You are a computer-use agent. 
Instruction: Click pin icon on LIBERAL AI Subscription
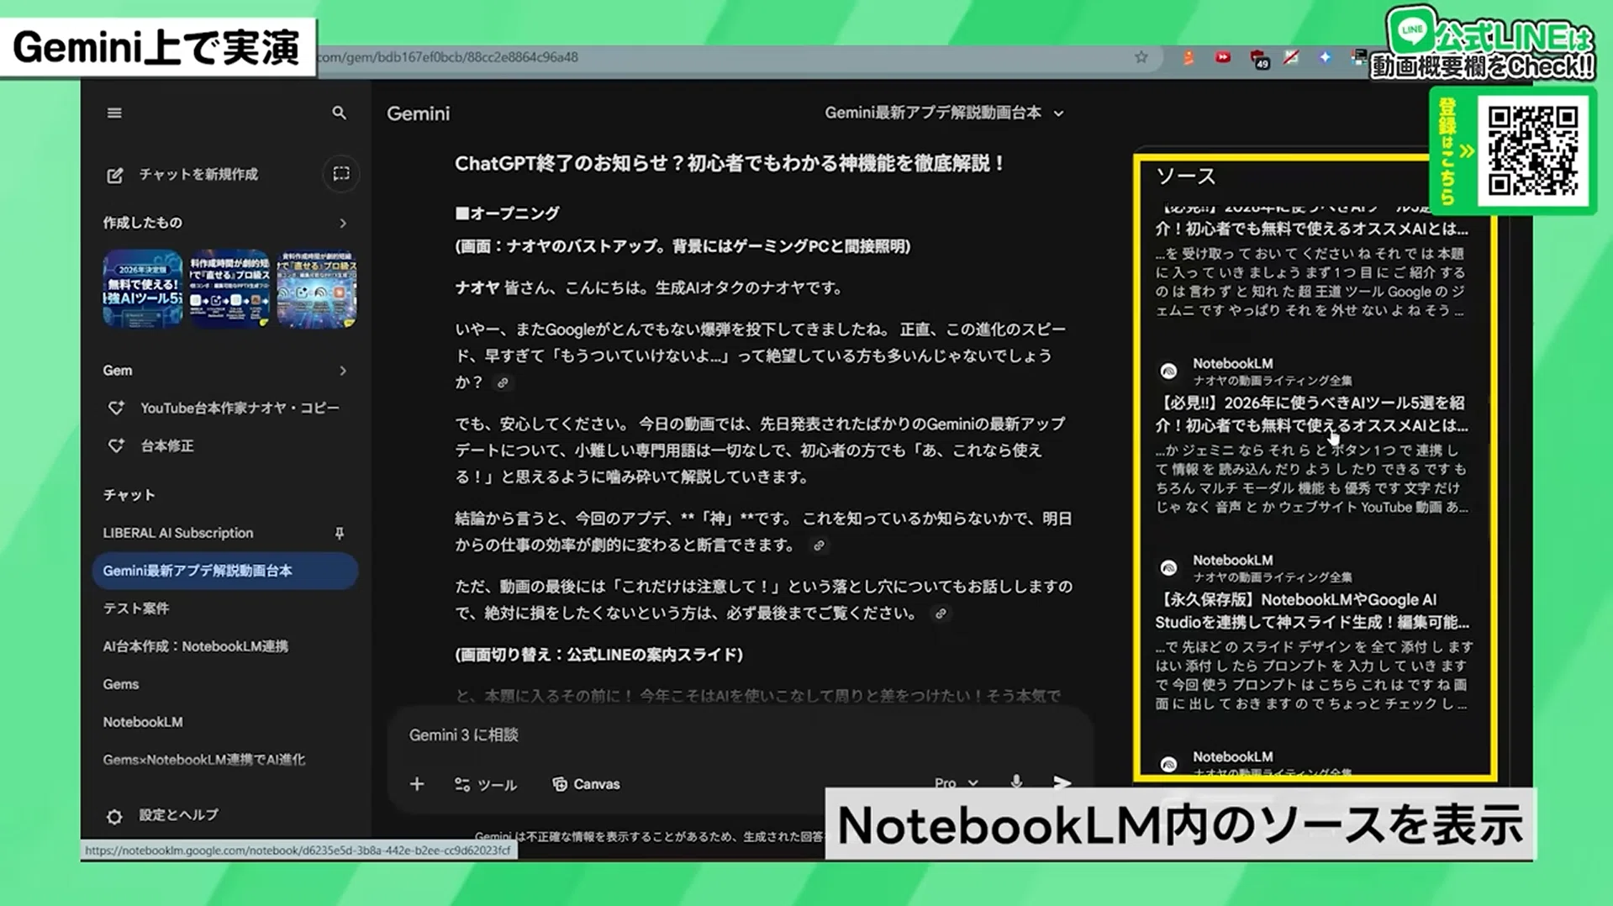tap(340, 533)
